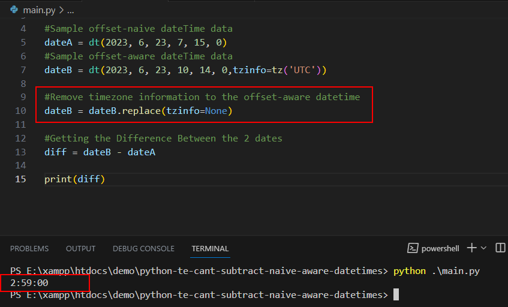Split the terminal with split icon
The image size is (508, 307).
[x=501, y=248]
